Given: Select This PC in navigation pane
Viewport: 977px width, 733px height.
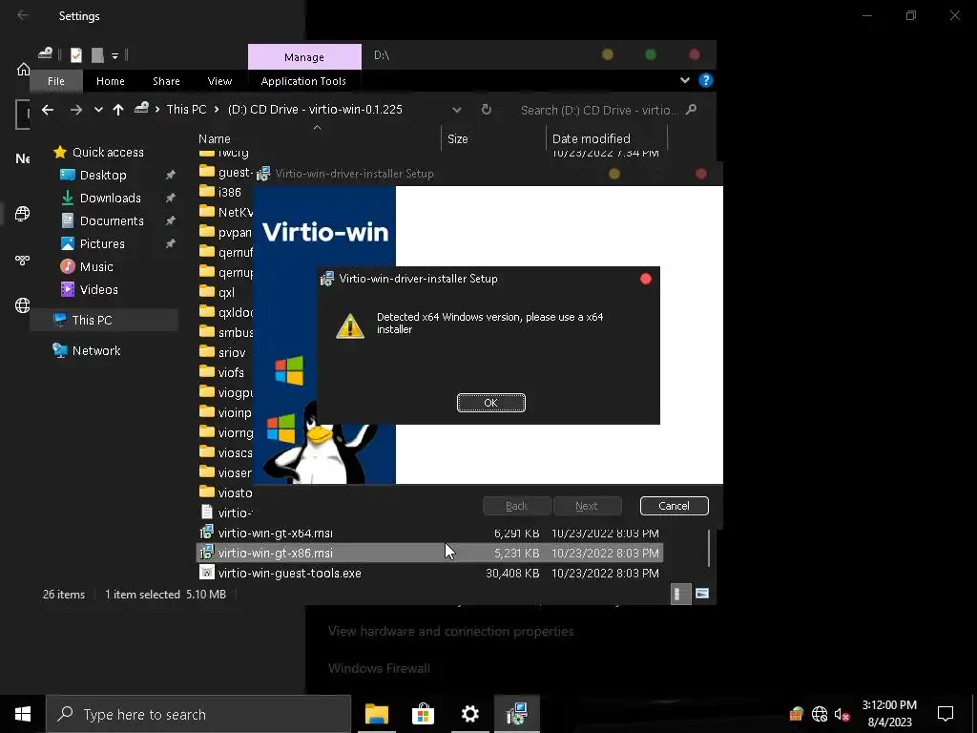Looking at the screenshot, I should coord(92,321).
